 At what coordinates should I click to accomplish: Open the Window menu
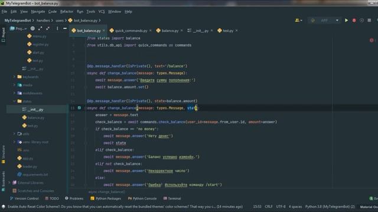click(x=114, y=12)
